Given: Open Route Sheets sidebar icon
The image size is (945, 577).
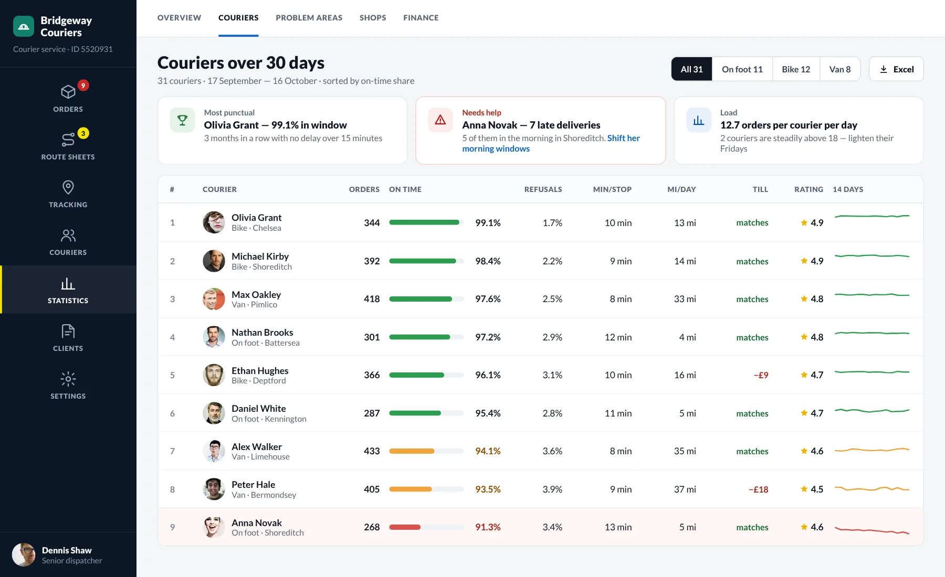Looking at the screenshot, I should pos(68,140).
